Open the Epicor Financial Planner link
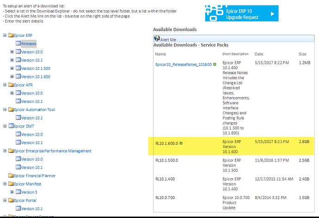Viewport: 319px width, 218px height. (x=35, y=176)
